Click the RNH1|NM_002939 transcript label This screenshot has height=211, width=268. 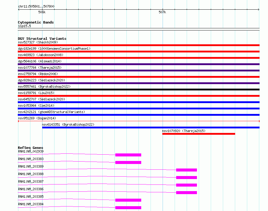31,151
